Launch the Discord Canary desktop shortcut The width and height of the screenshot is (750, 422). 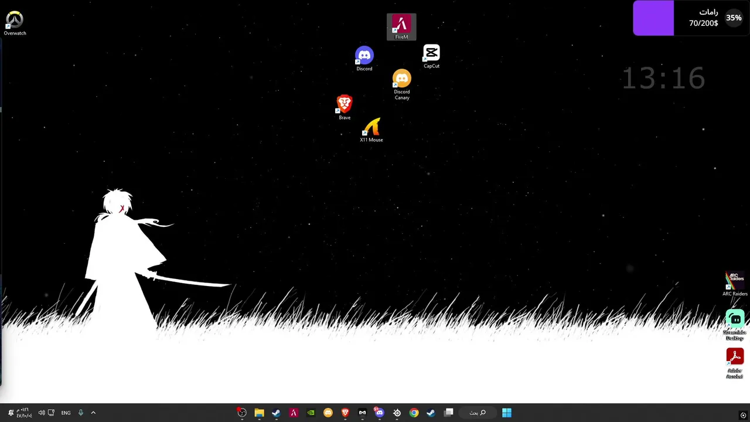[402, 85]
